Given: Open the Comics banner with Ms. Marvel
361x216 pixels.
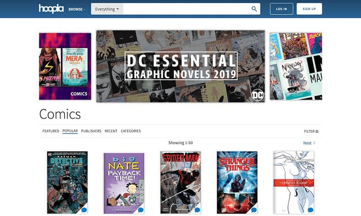Looking at the screenshot, I should tap(65, 66).
